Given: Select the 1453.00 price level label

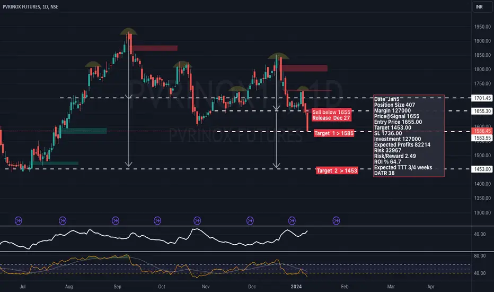Looking at the screenshot, I should pos(482,169).
